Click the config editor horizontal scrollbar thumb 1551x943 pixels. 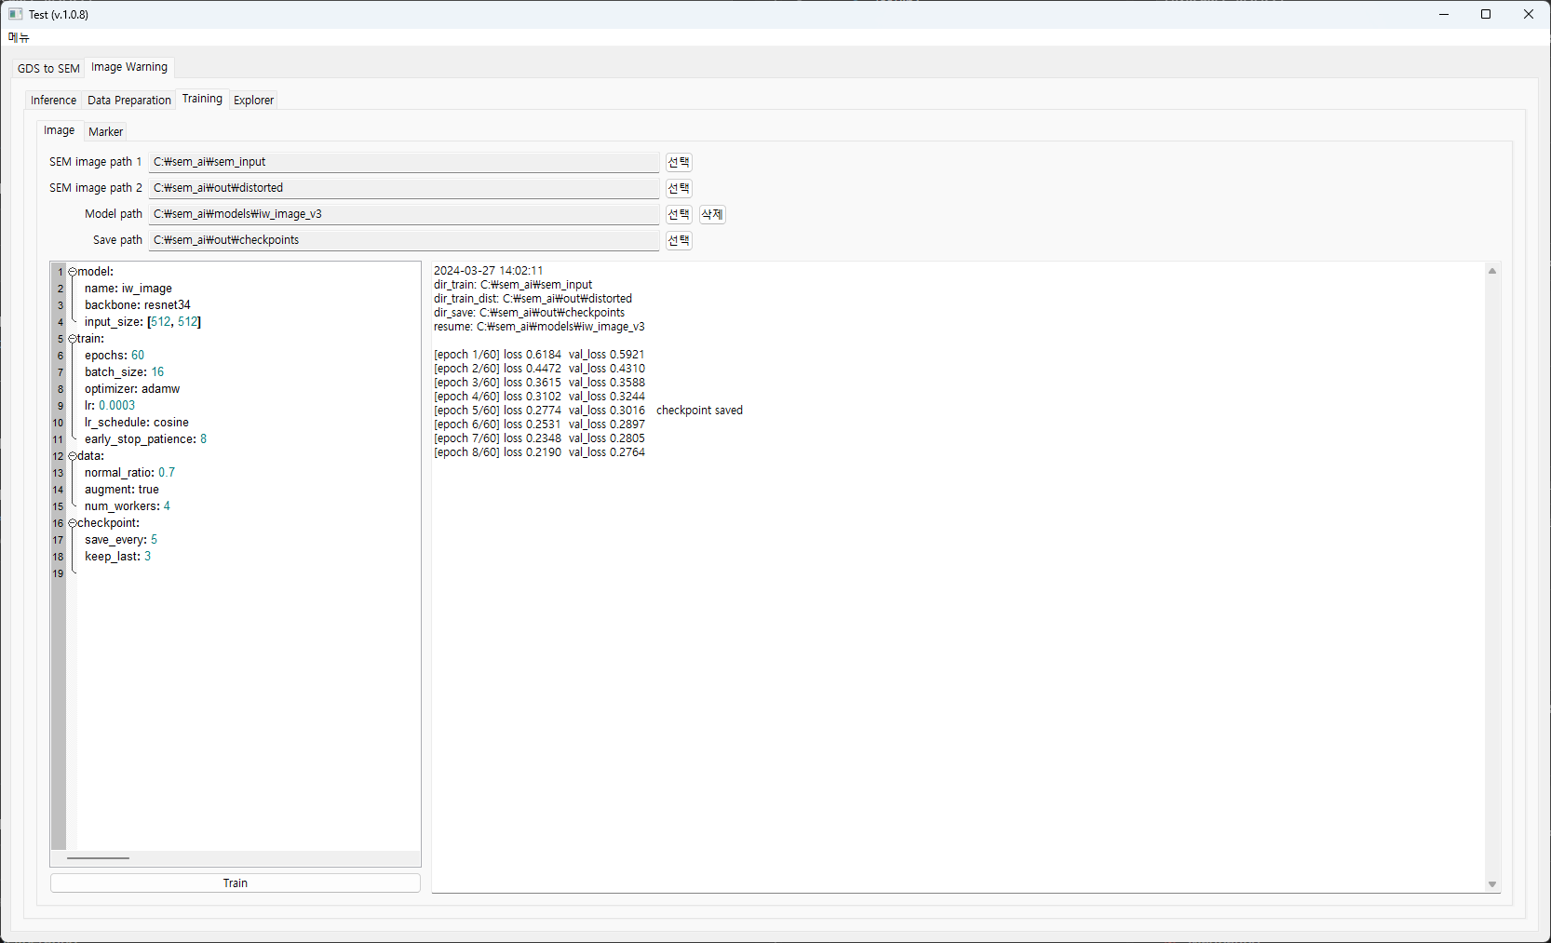(98, 858)
